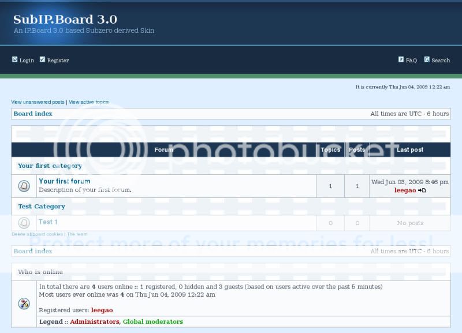Go to the Search page link
This screenshot has height=333, width=462.
[x=441, y=61]
